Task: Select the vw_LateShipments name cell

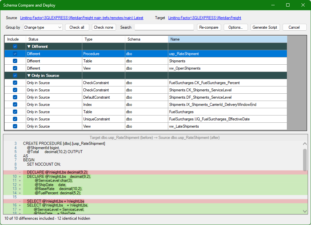Action: pyautogui.click(x=227, y=126)
